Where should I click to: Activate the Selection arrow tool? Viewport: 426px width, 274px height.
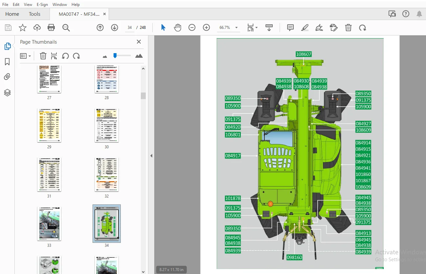[x=163, y=28]
